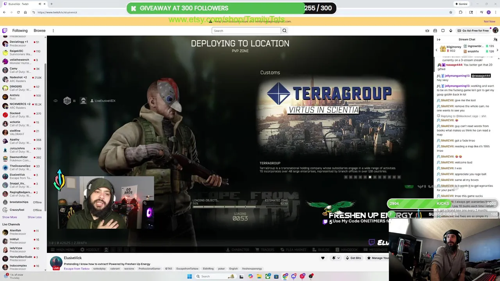Viewport: 500px width, 281px height.
Task: Show next gift leaderboard entries
Action: [497, 50]
